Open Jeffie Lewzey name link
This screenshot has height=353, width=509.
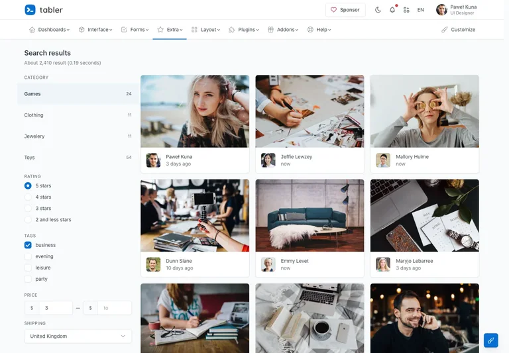tap(296, 157)
